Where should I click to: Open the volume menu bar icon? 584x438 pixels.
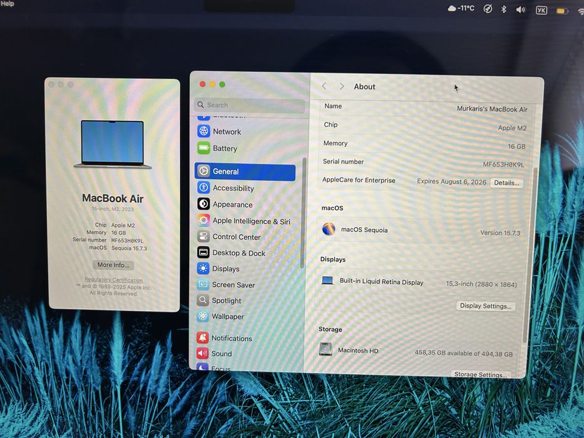(520, 9)
